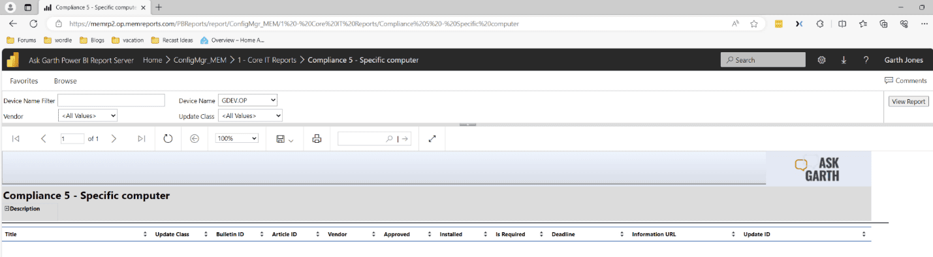Sort by the Vendor column
This screenshot has height=257, width=933.
[x=374, y=234]
